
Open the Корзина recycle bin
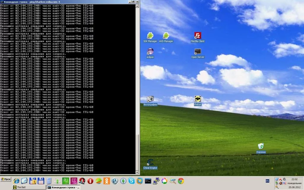pos(261,147)
